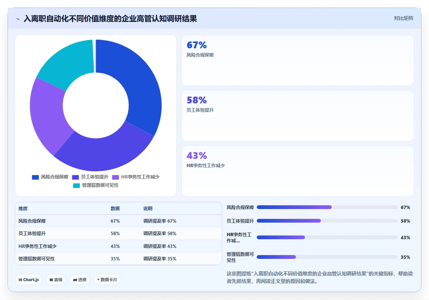
Task: Click the 管理层数据可见性 progress bar
Action: click(327, 257)
